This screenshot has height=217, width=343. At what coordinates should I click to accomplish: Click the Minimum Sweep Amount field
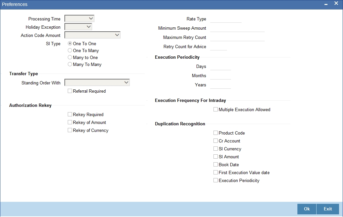pyautogui.click(x=237, y=28)
